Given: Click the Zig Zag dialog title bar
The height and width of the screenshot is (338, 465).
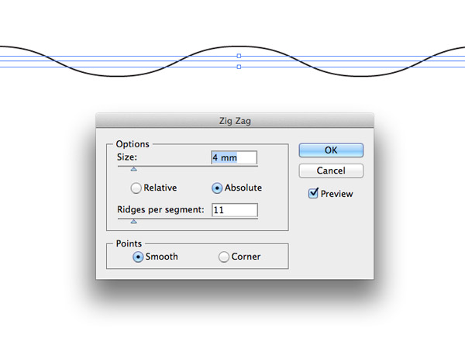Looking at the screenshot, I should click(235, 120).
